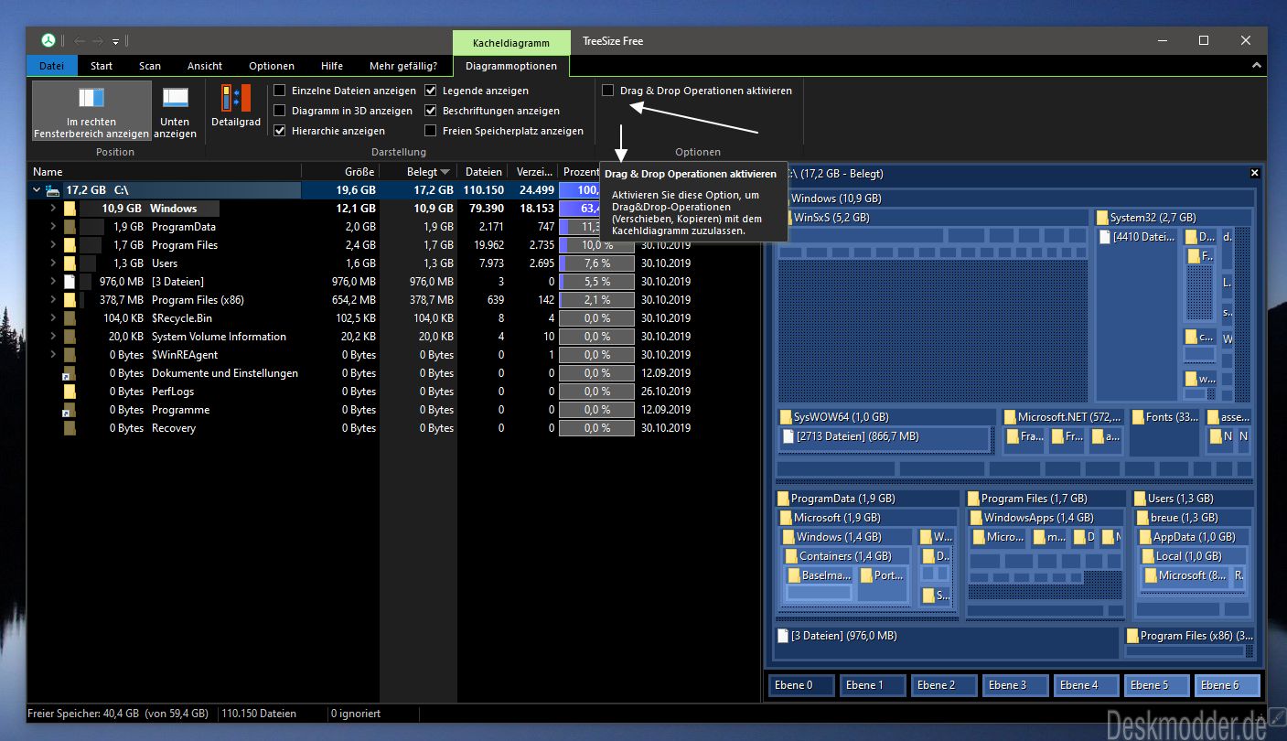Screen dimensions: 1287x741
Task: Enable 'Drag & Drop Operationen aktivieren' checkbox
Action: point(608,91)
